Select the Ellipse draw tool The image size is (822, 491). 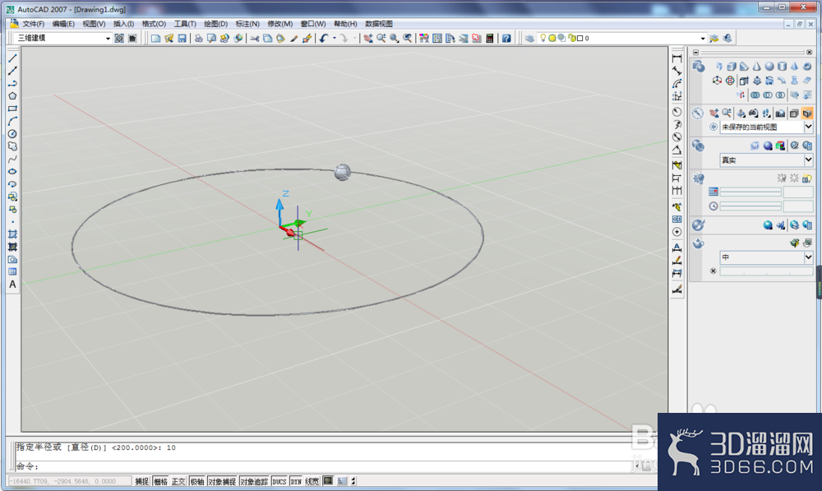[x=12, y=172]
